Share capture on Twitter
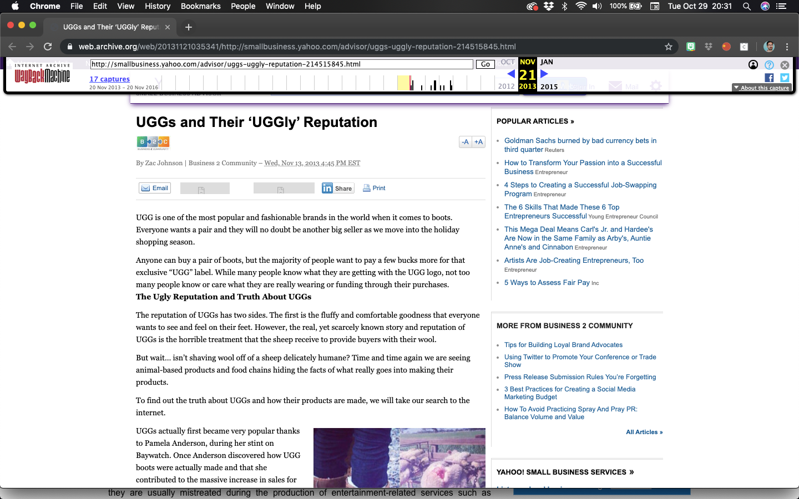This screenshot has height=499, width=799. point(785,78)
